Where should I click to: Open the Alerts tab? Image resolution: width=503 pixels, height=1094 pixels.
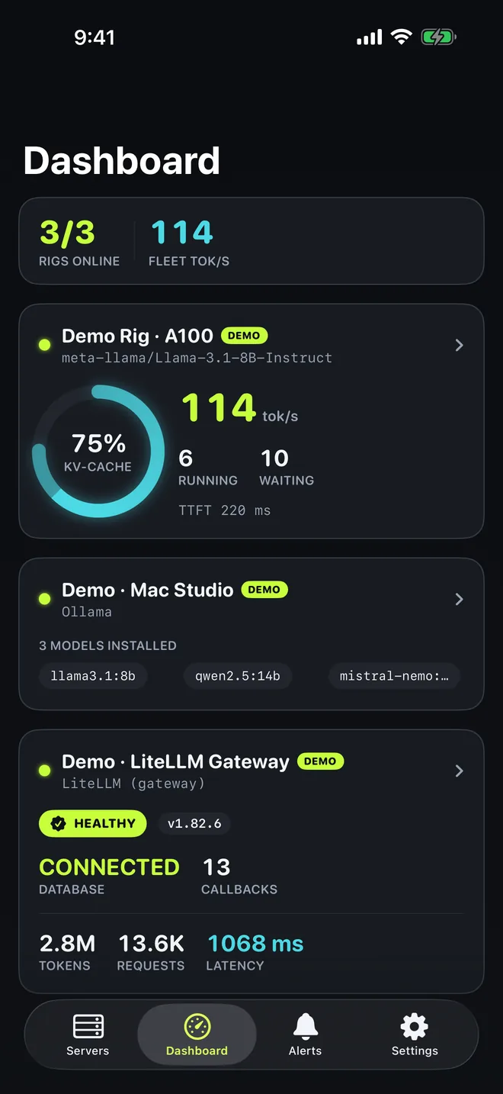coord(305,1035)
